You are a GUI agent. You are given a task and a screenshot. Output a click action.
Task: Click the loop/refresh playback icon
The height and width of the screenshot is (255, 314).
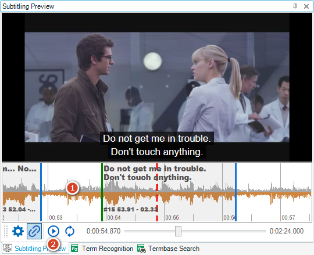tap(70, 231)
